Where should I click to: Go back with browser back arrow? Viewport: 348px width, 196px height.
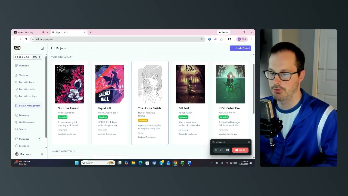(x=14, y=39)
